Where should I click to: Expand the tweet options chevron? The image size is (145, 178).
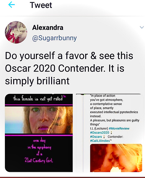coord(142,27)
